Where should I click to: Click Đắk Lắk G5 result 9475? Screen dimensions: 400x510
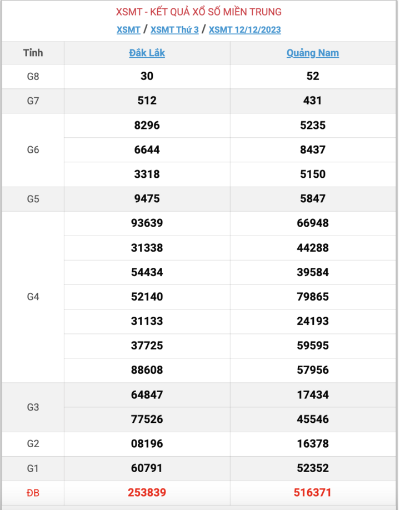pos(147,199)
